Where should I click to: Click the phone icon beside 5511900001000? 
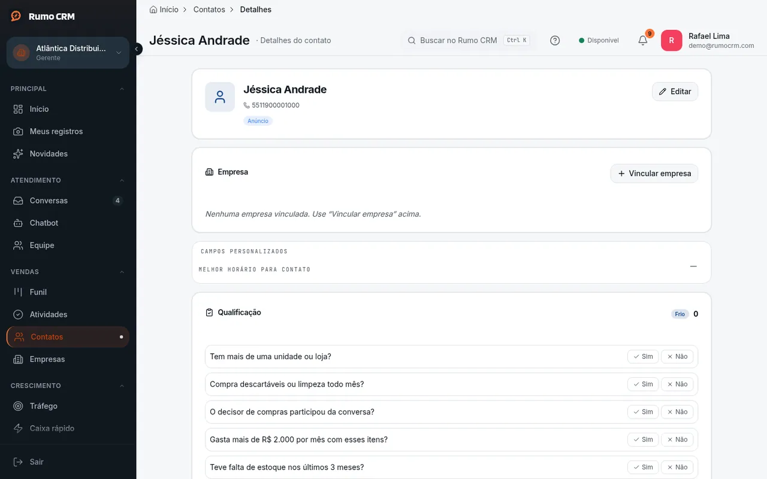pos(246,105)
